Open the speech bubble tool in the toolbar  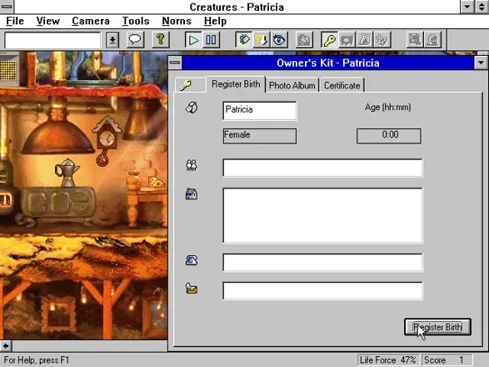135,40
